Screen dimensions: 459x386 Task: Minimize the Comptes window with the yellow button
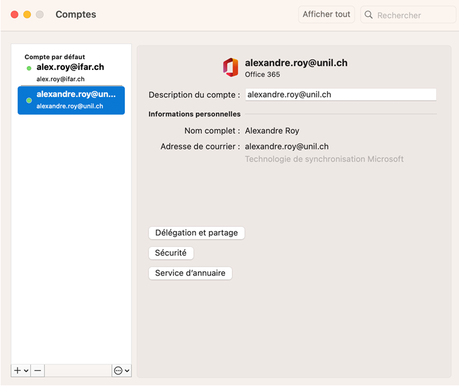click(27, 14)
